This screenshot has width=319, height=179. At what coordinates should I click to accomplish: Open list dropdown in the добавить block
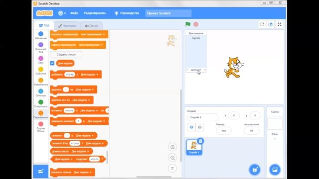click(x=89, y=75)
